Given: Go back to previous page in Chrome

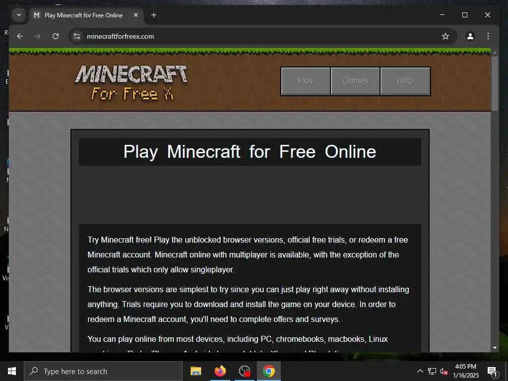Looking at the screenshot, I should tap(20, 36).
